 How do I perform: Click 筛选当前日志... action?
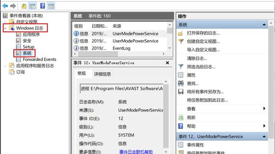201,67
